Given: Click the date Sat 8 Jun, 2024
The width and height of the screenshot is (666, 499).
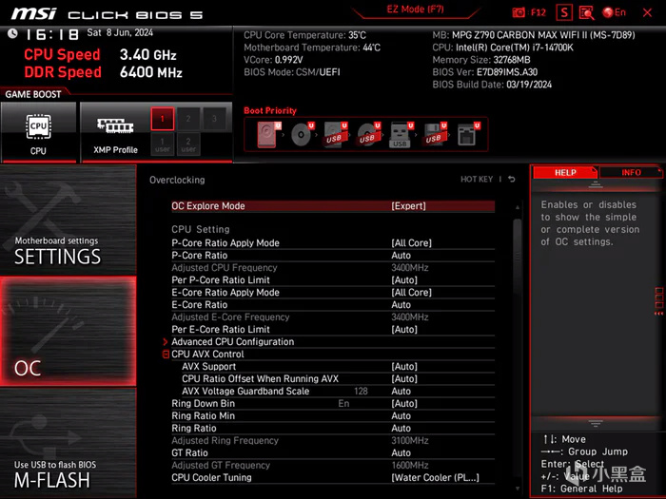Looking at the screenshot, I should (x=120, y=32).
